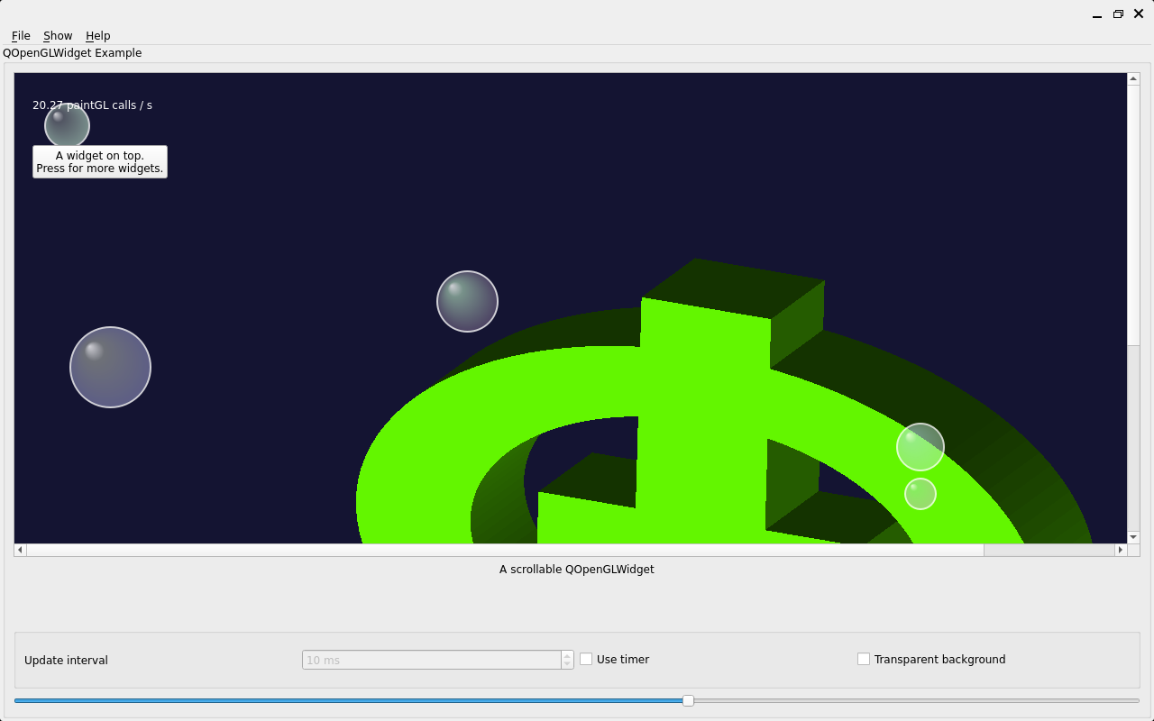
Task: Click the restore window icon
Action: 1118,14
